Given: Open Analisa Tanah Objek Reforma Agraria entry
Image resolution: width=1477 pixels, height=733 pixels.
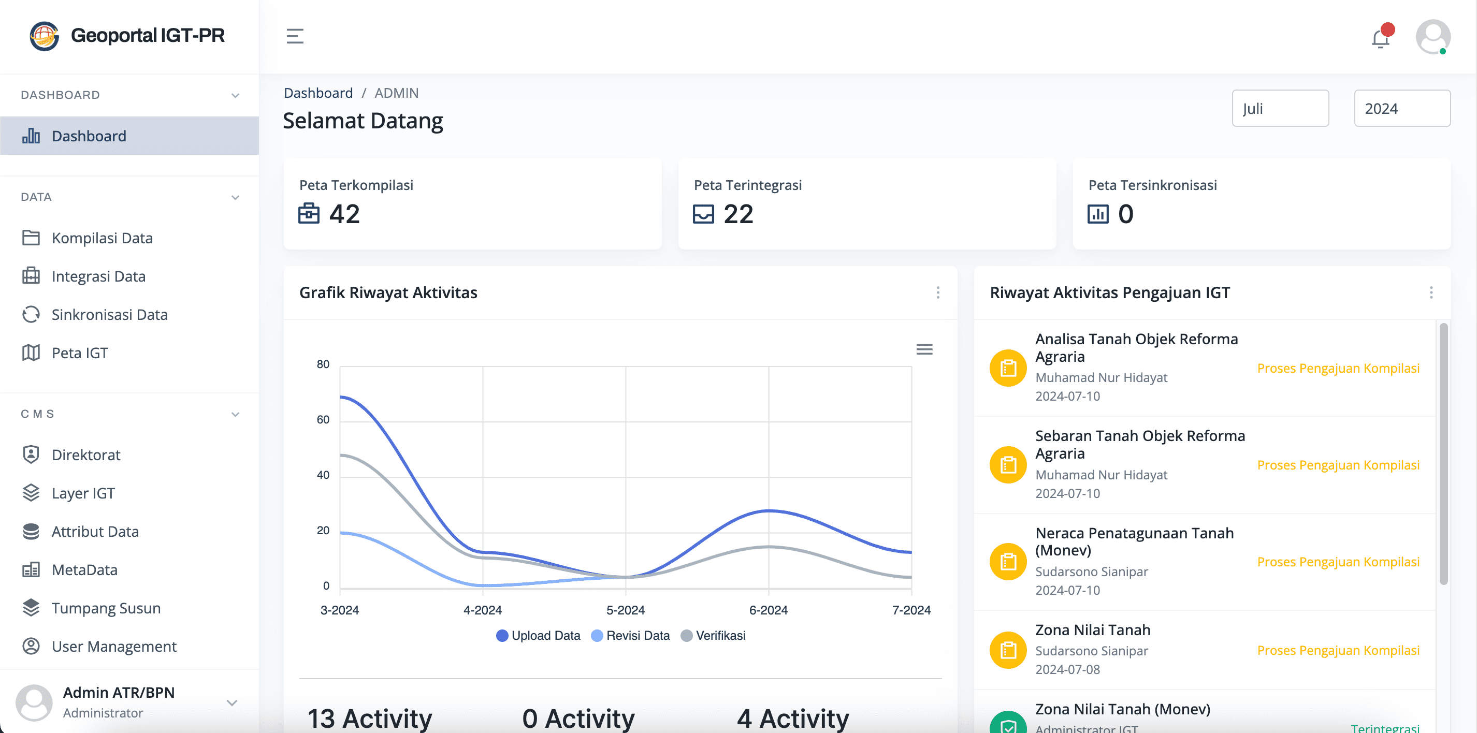Looking at the screenshot, I should [1205, 368].
